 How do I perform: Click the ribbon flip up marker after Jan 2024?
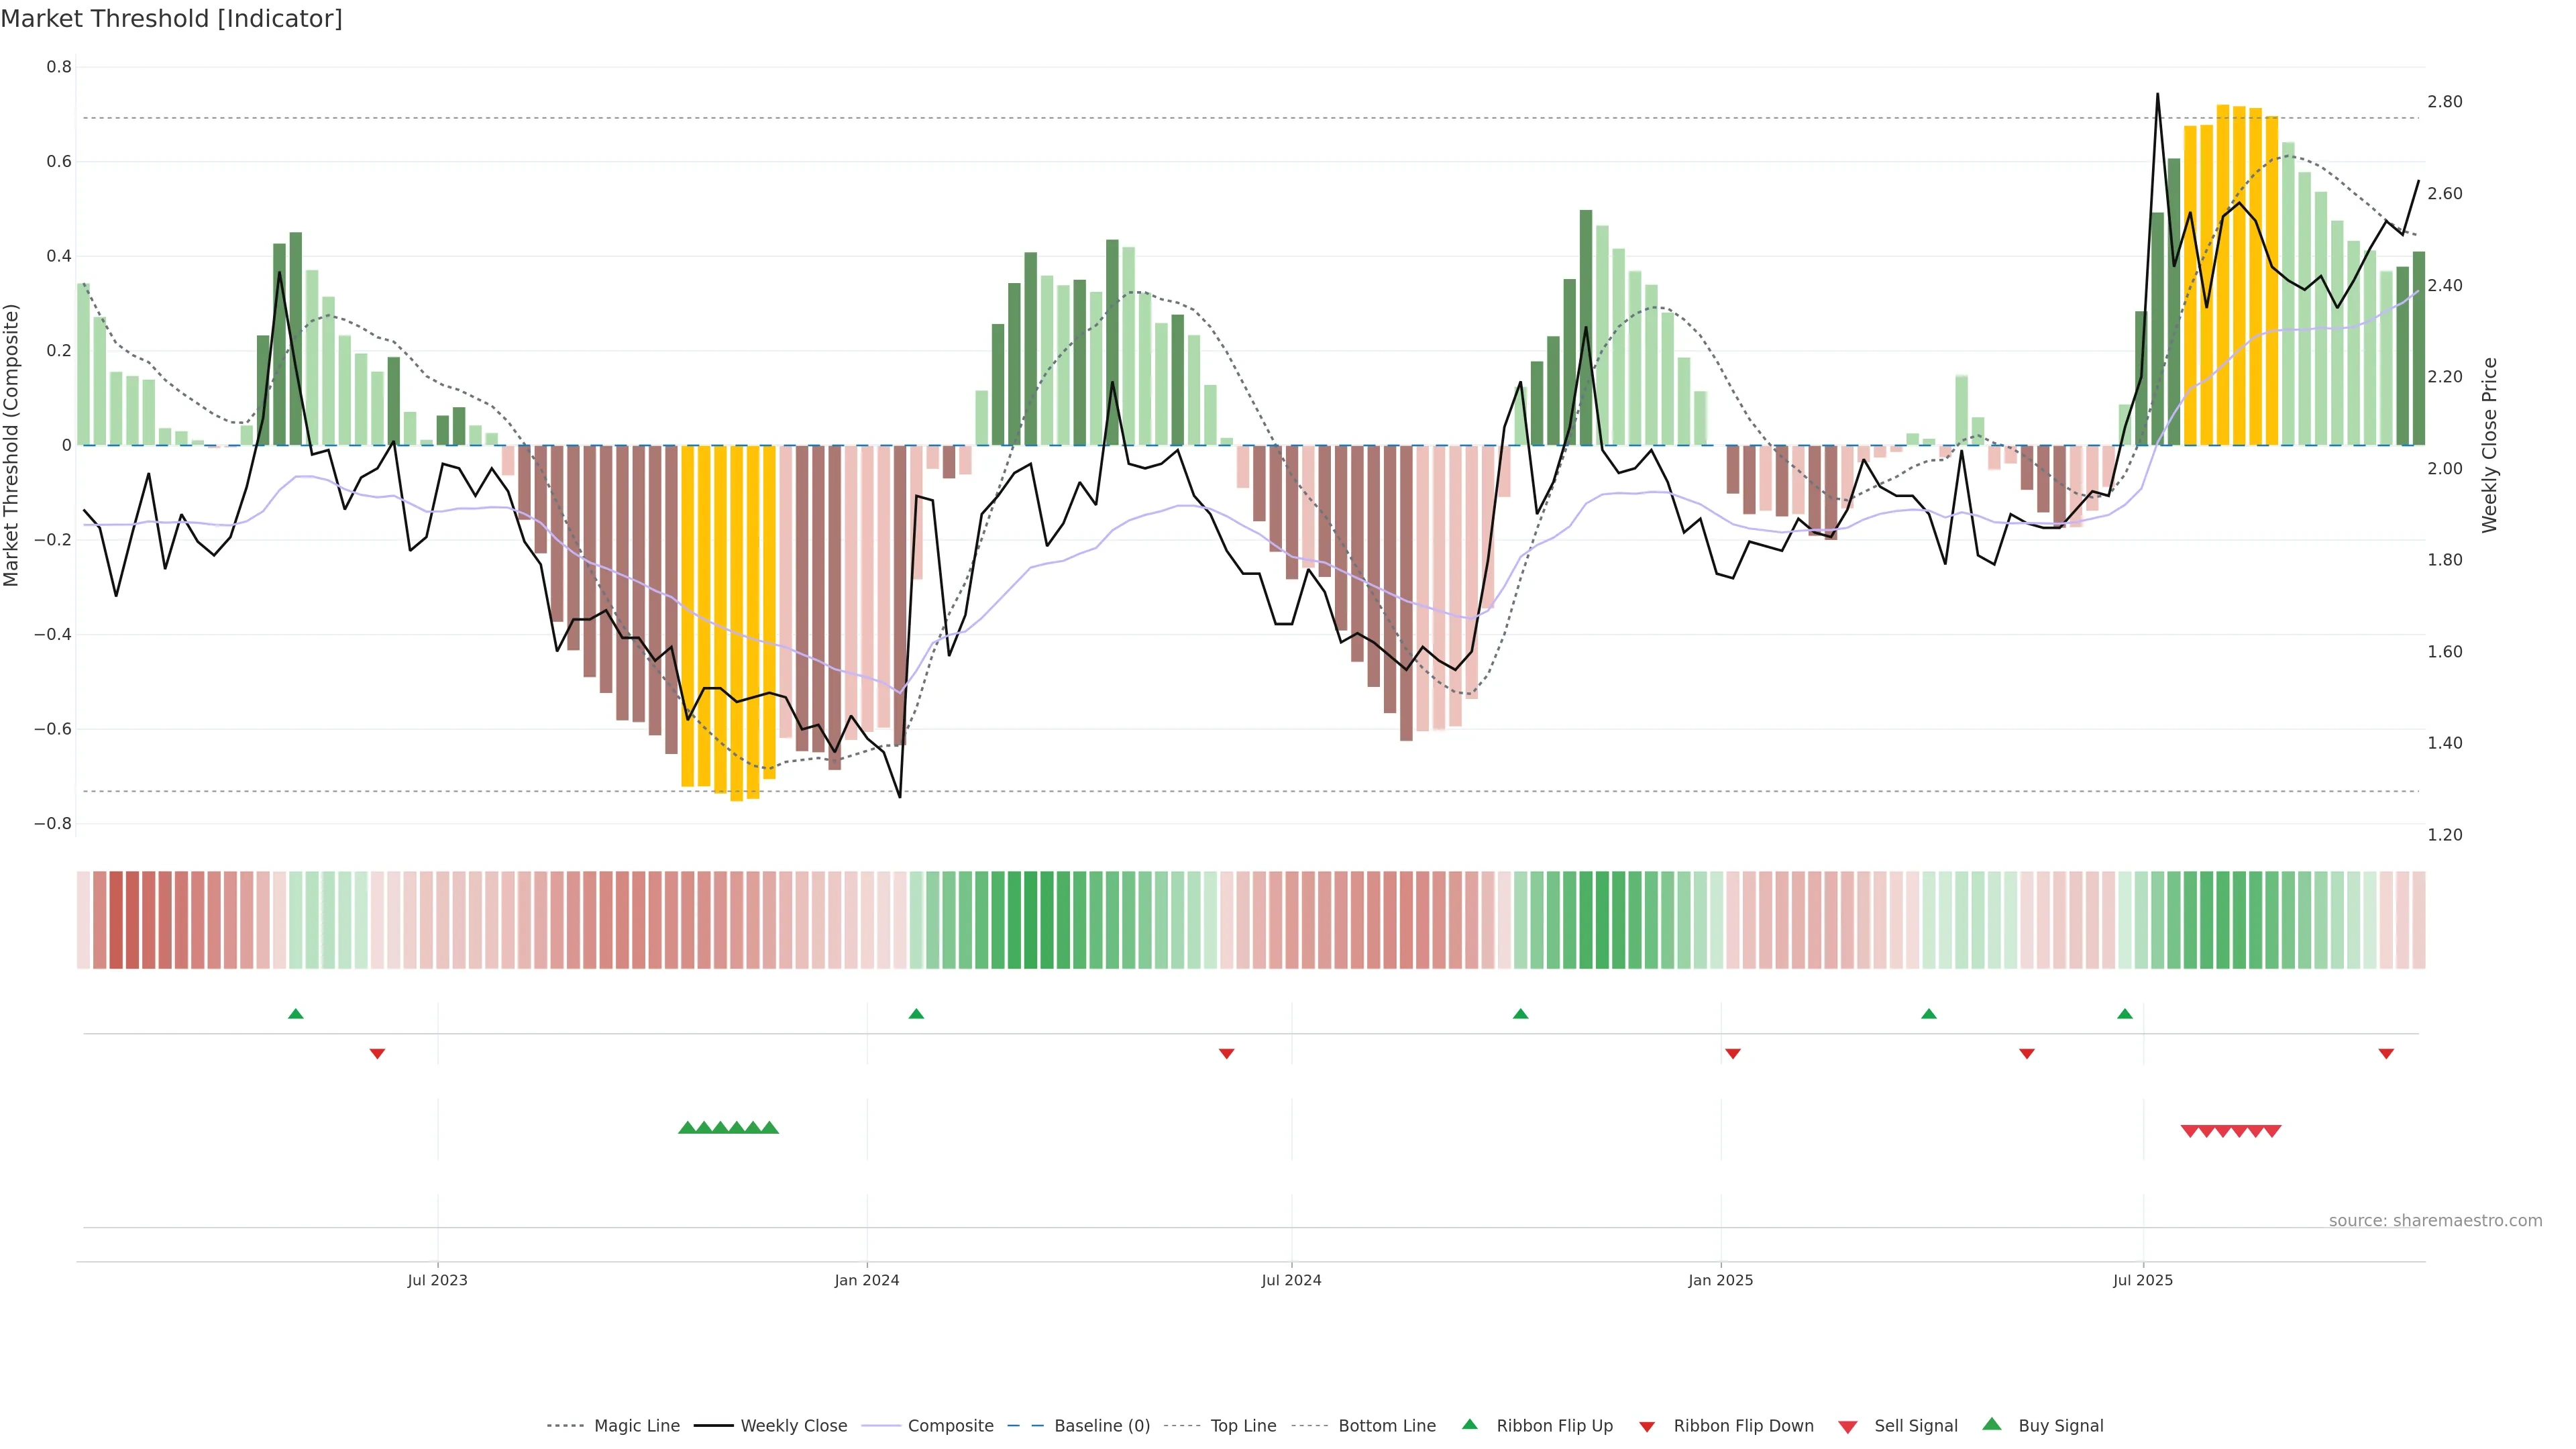click(x=916, y=1014)
